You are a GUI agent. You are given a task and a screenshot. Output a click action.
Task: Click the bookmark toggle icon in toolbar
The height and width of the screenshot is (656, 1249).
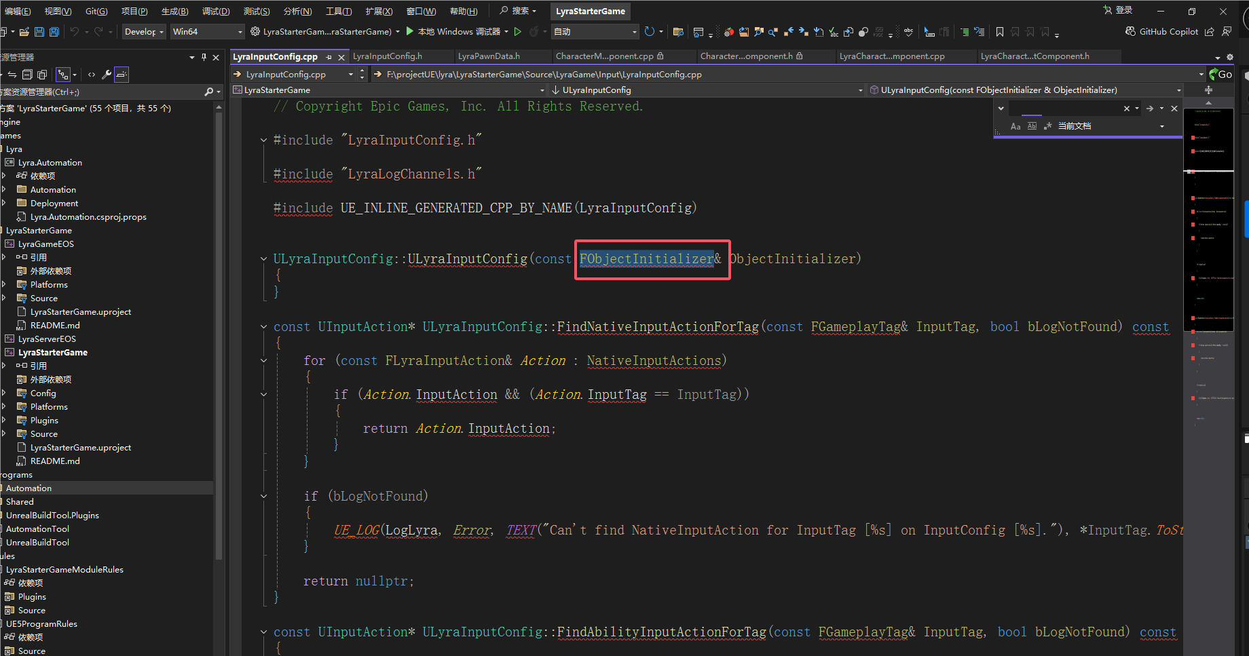coord(999,32)
